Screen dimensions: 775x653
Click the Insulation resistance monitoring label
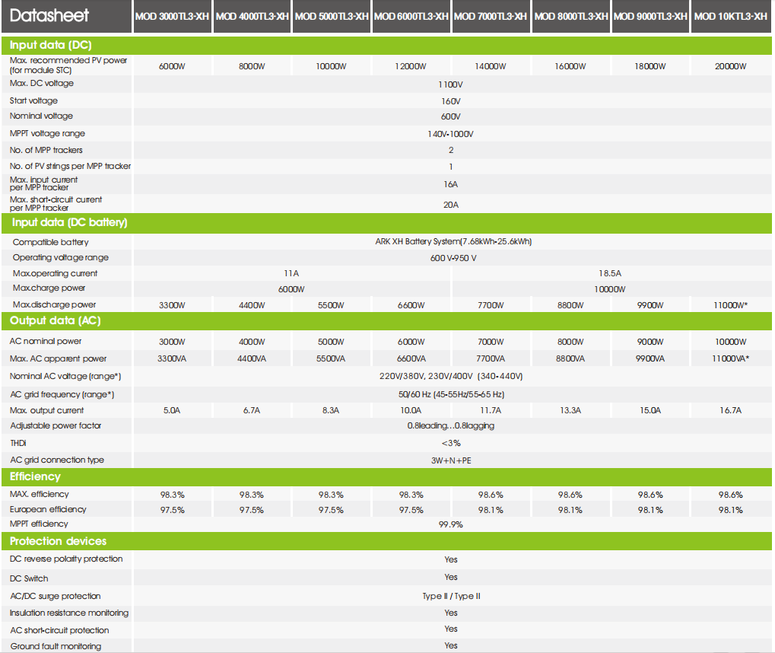(68, 613)
